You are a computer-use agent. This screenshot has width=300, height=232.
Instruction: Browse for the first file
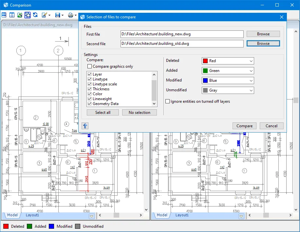(263, 34)
